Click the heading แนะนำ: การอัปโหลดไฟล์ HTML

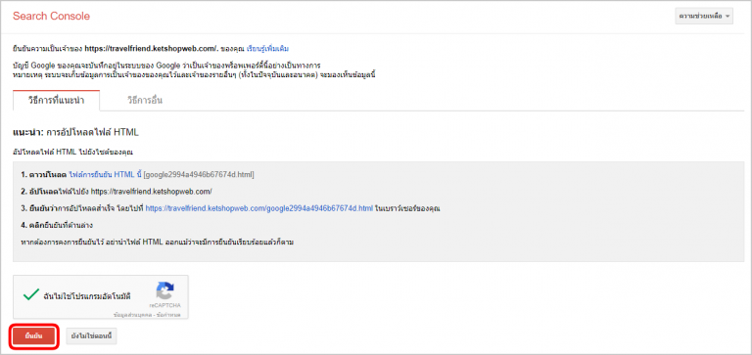click(75, 132)
